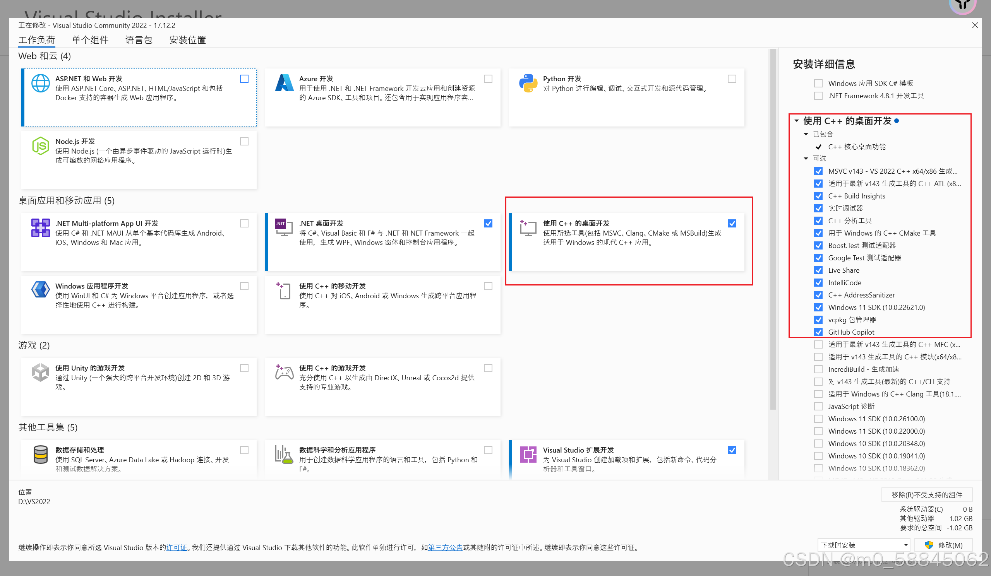
Task: Check the Unity game development workload
Action: point(244,368)
